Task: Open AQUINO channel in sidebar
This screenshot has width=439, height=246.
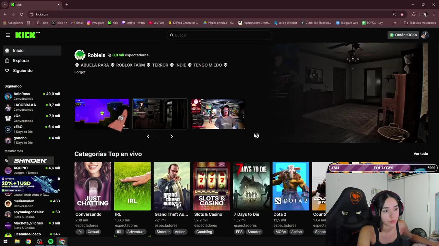Action: [x=32, y=170]
